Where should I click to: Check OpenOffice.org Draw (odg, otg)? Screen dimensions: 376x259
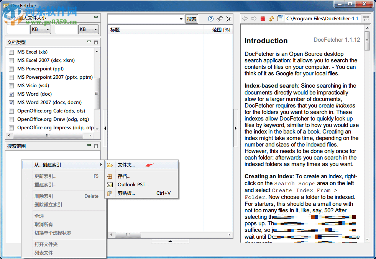pyautogui.click(x=11, y=119)
